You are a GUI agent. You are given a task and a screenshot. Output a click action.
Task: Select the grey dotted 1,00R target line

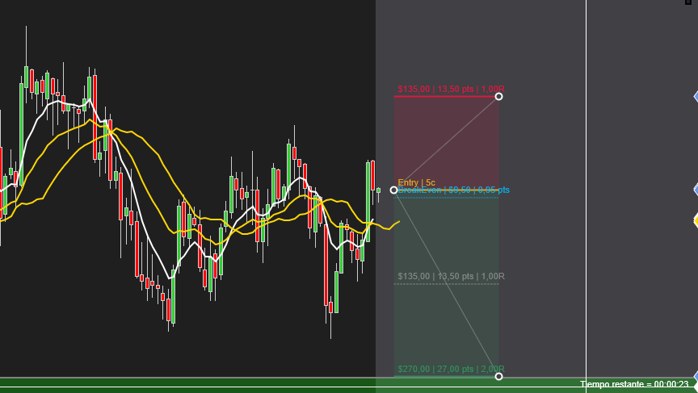point(446,283)
